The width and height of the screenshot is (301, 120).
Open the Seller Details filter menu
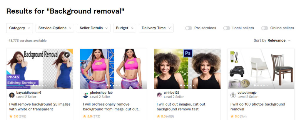(93, 28)
